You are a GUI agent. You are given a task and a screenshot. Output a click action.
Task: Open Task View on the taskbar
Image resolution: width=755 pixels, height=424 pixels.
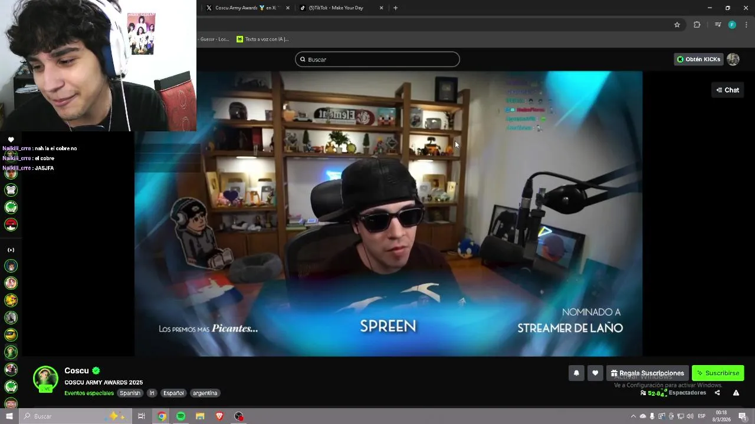click(142, 416)
